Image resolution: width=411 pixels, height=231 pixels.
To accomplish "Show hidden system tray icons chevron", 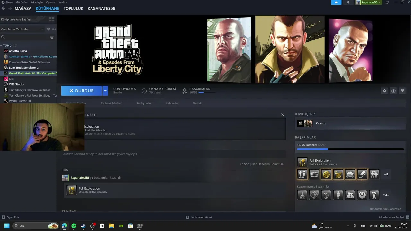I will tap(348, 226).
